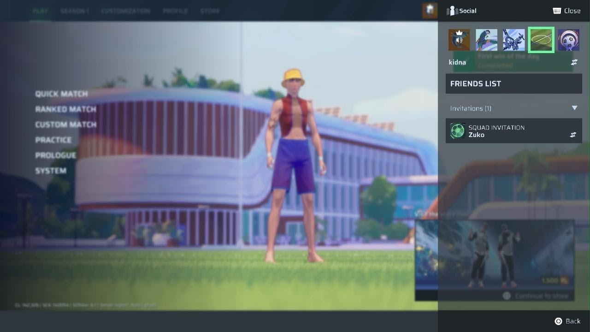Switch to the SEASON 1 tab
The width and height of the screenshot is (590, 332).
(74, 11)
